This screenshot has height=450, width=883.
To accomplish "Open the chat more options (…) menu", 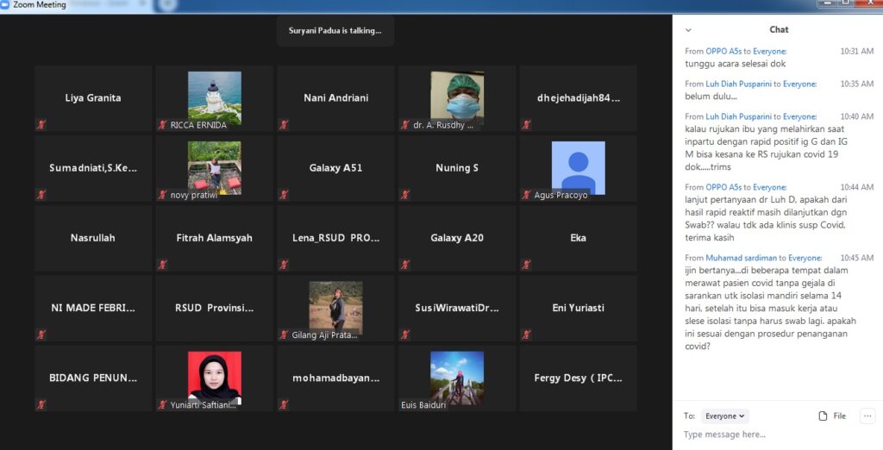I will (x=867, y=416).
